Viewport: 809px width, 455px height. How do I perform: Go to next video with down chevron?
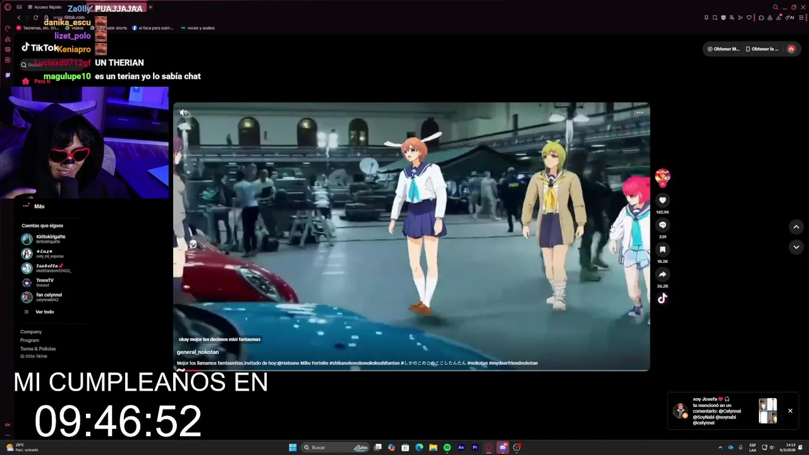(796, 247)
